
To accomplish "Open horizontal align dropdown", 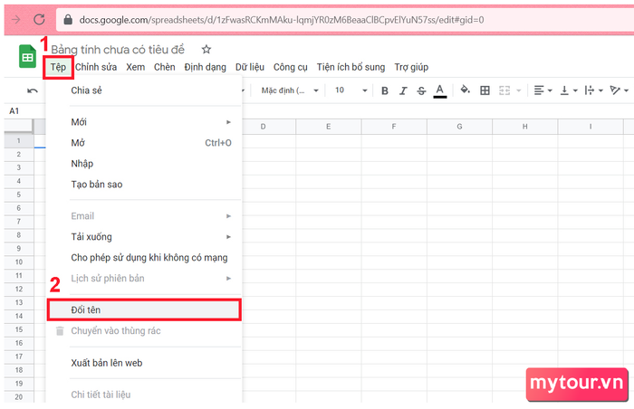I will tap(543, 90).
